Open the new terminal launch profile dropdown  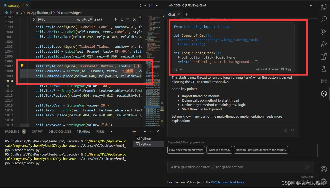(x=138, y=132)
